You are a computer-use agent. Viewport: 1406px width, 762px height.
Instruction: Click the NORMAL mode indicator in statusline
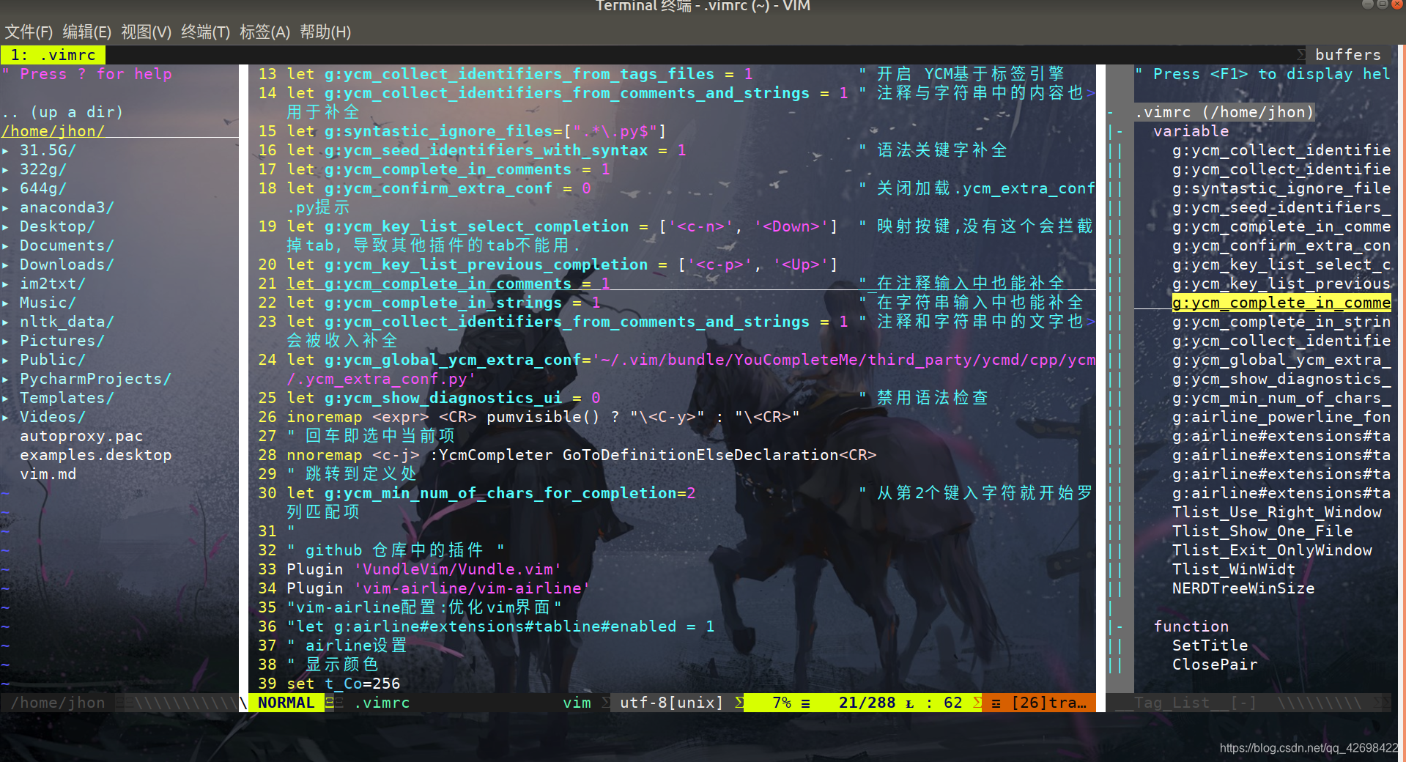[x=286, y=703]
